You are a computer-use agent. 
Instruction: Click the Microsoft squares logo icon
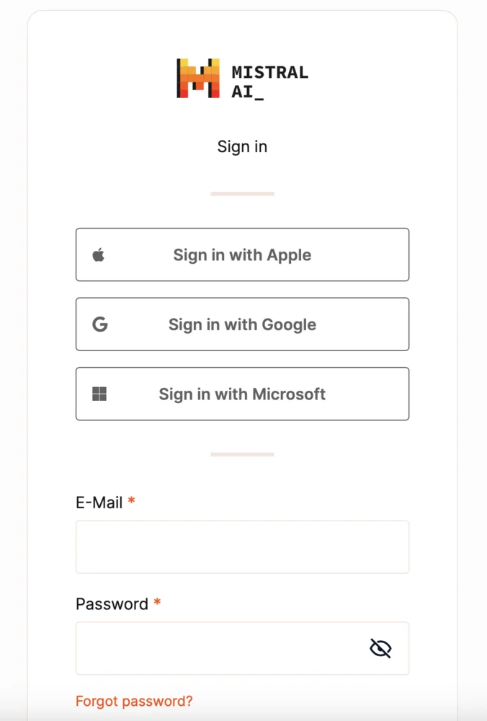pyautogui.click(x=99, y=394)
